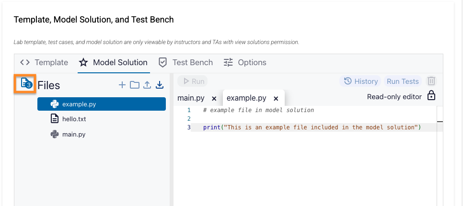Click the download files icon
This screenshot has height=206, width=463.
[x=160, y=85]
